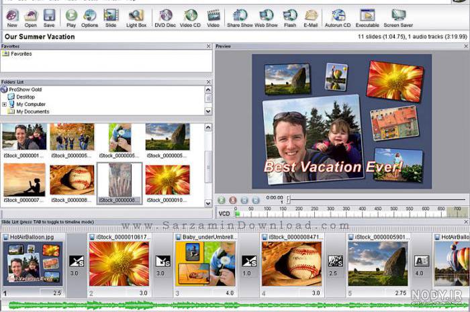Click file browser scroll down arrow

[208, 203]
